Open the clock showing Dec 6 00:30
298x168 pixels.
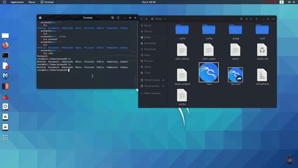pos(149,2)
